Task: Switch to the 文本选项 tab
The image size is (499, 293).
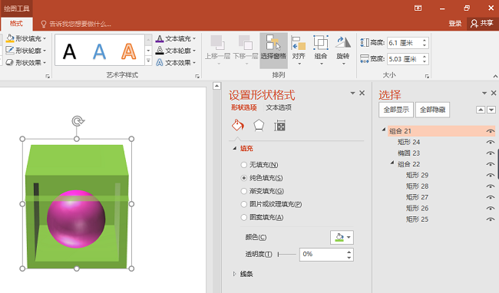Action: (x=279, y=107)
